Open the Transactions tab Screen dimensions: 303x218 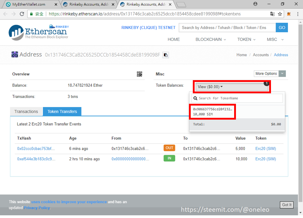[26, 112]
